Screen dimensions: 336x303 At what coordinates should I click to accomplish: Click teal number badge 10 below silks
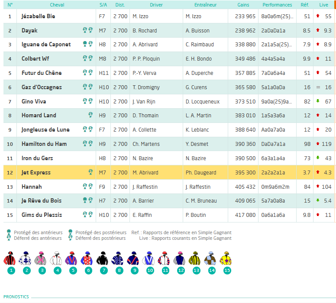[150, 271]
